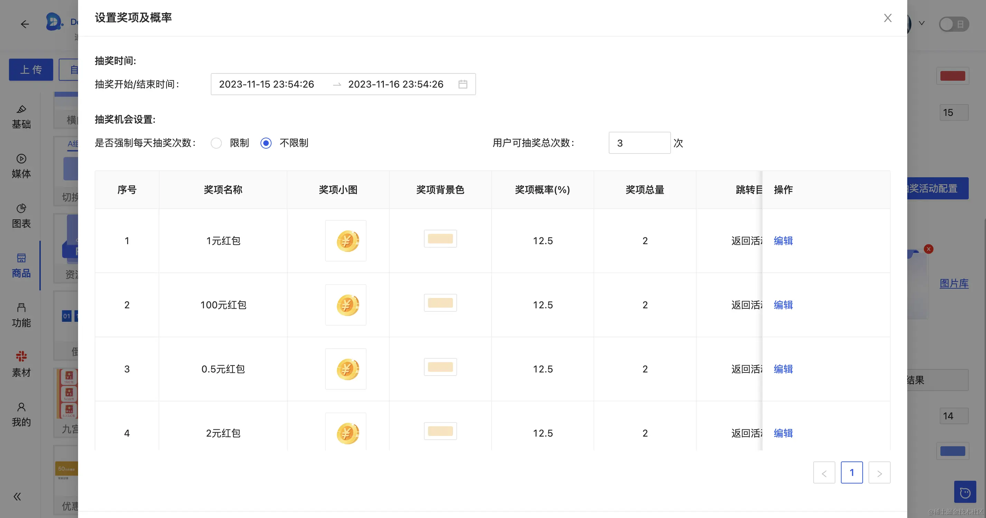Expand the user avatar dropdown arrow
The height and width of the screenshot is (518, 986).
point(922,23)
